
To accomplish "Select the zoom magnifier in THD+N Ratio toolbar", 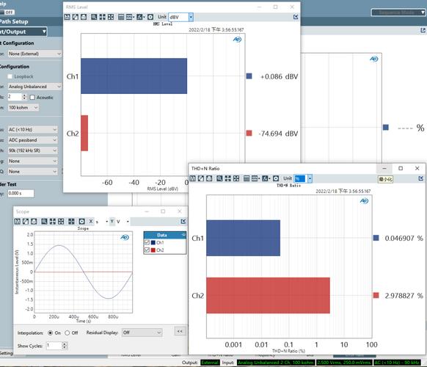I will coord(219,178).
